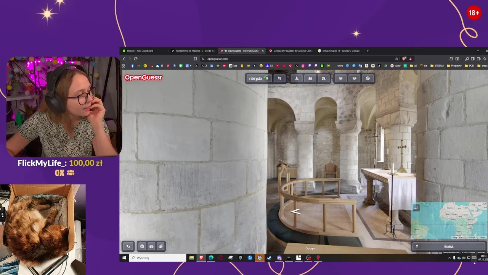
Task: Open the Facebook bookmark
Action: pos(132,66)
